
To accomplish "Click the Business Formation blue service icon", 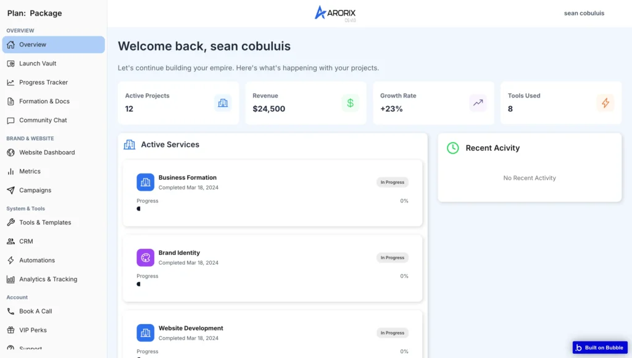I will (x=146, y=182).
